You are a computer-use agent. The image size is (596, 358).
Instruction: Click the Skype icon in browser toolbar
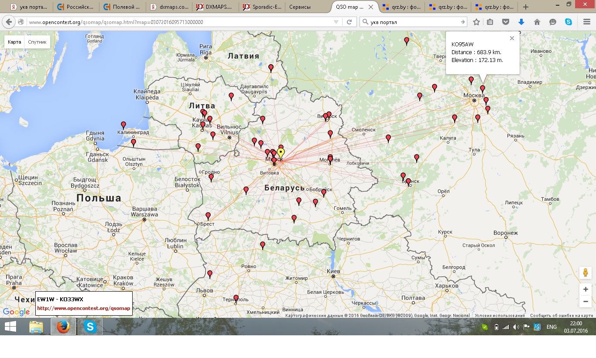[x=569, y=22]
